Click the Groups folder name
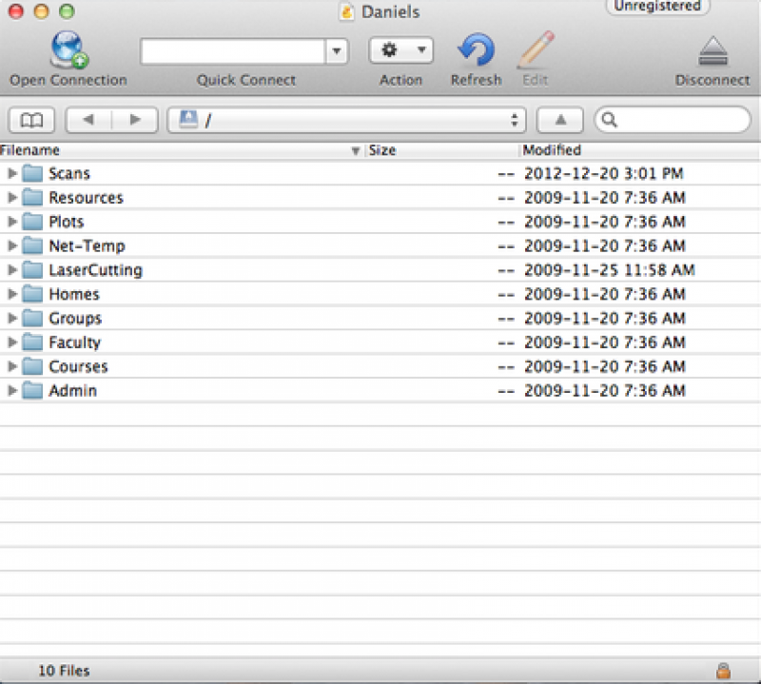 coord(75,319)
